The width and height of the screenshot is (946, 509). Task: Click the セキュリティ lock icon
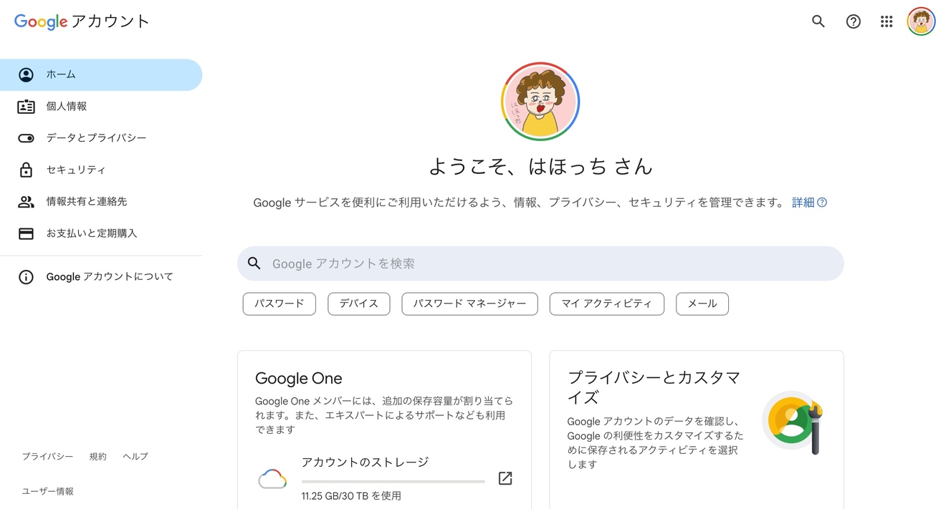[26, 170]
